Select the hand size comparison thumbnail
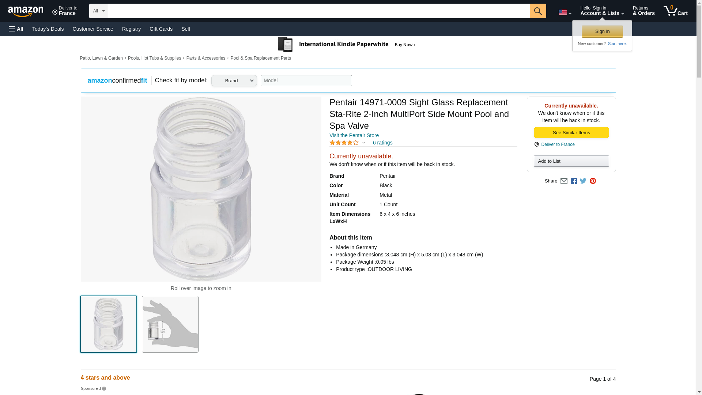The height and width of the screenshot is (395, 702). point(170,324)
